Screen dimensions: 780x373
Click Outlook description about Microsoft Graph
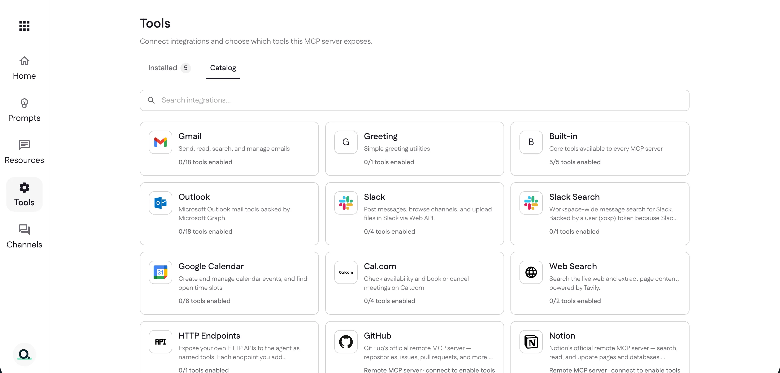click(234, 214)
